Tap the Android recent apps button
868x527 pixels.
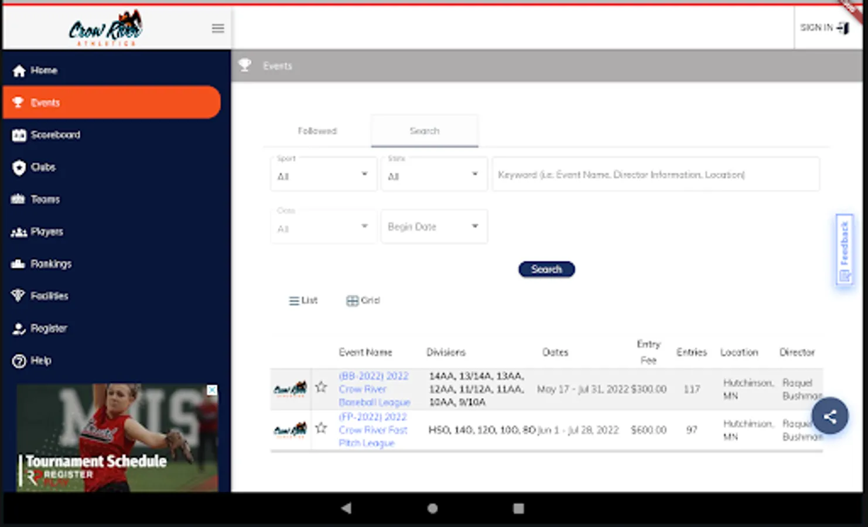click(518, 508)
